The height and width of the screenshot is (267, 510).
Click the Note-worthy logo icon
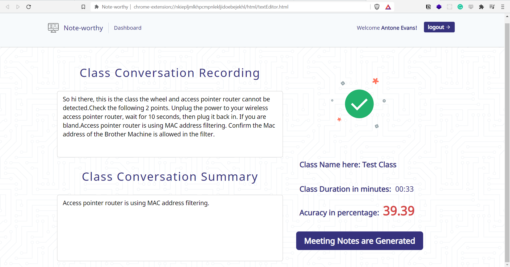53,28
